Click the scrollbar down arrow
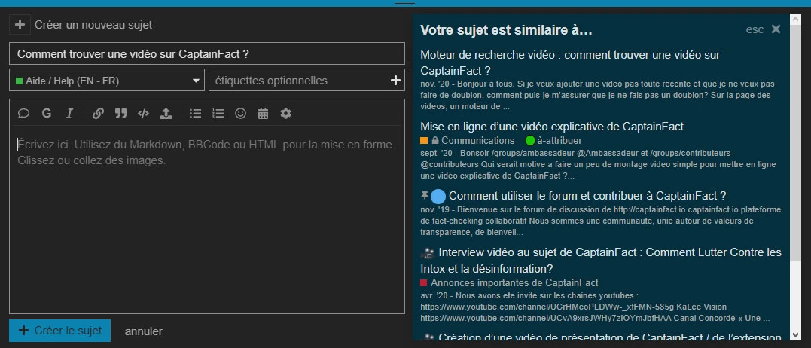The image size is (811, 348). coord(795,334)
